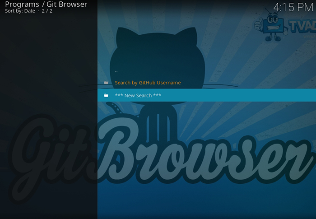Click the Sort by: Date label
This screenshot has width=316, height=219.
[20, 11]
